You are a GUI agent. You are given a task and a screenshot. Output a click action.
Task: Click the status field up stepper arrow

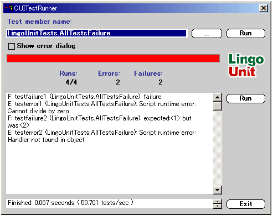(218, 202)
